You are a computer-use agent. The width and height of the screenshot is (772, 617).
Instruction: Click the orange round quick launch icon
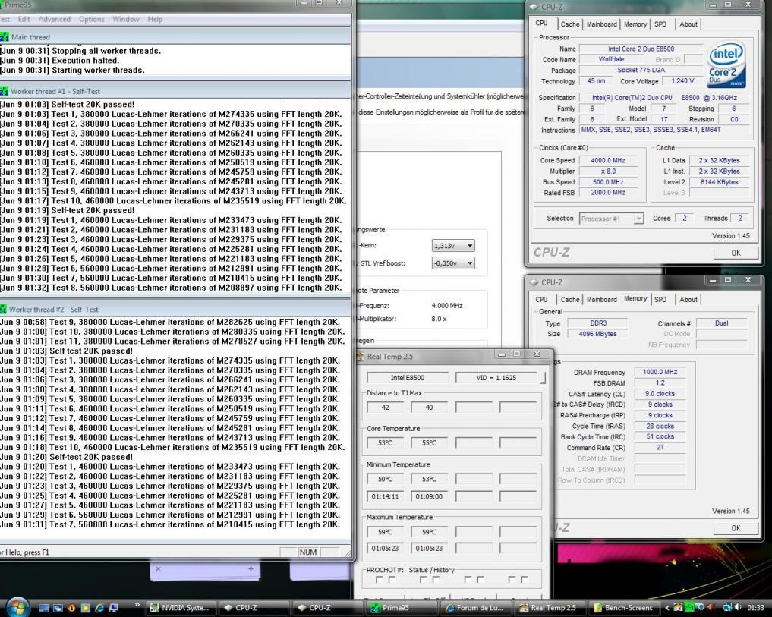pyautogui.click(x=71, y=608)
